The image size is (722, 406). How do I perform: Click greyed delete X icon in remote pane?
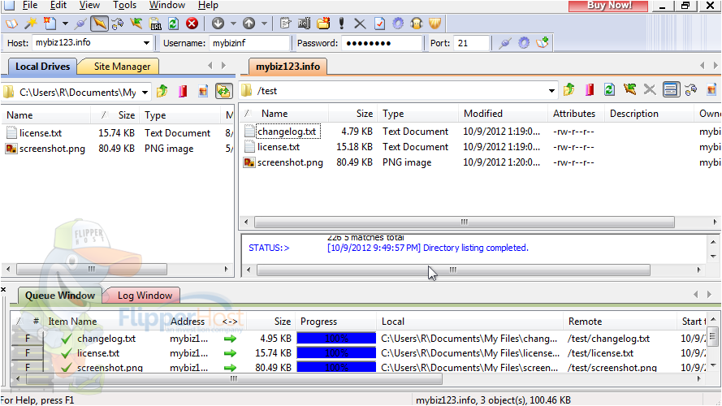(x=650, y=89)
